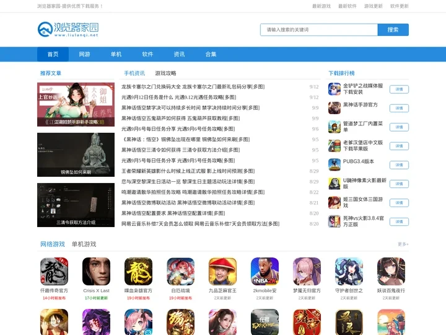Open 妖谈百鬼夜行 game icon

(x=391, y=272)
